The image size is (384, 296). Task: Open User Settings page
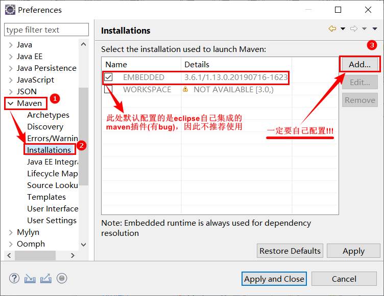click(52, 221)
